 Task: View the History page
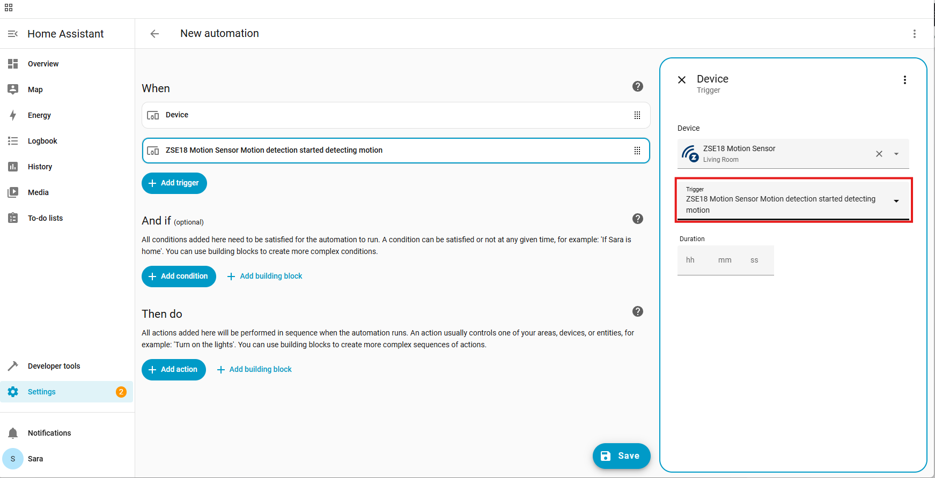tap(67, 167)
